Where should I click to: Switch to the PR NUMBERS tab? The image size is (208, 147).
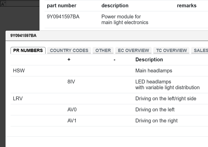coord(28,50)
